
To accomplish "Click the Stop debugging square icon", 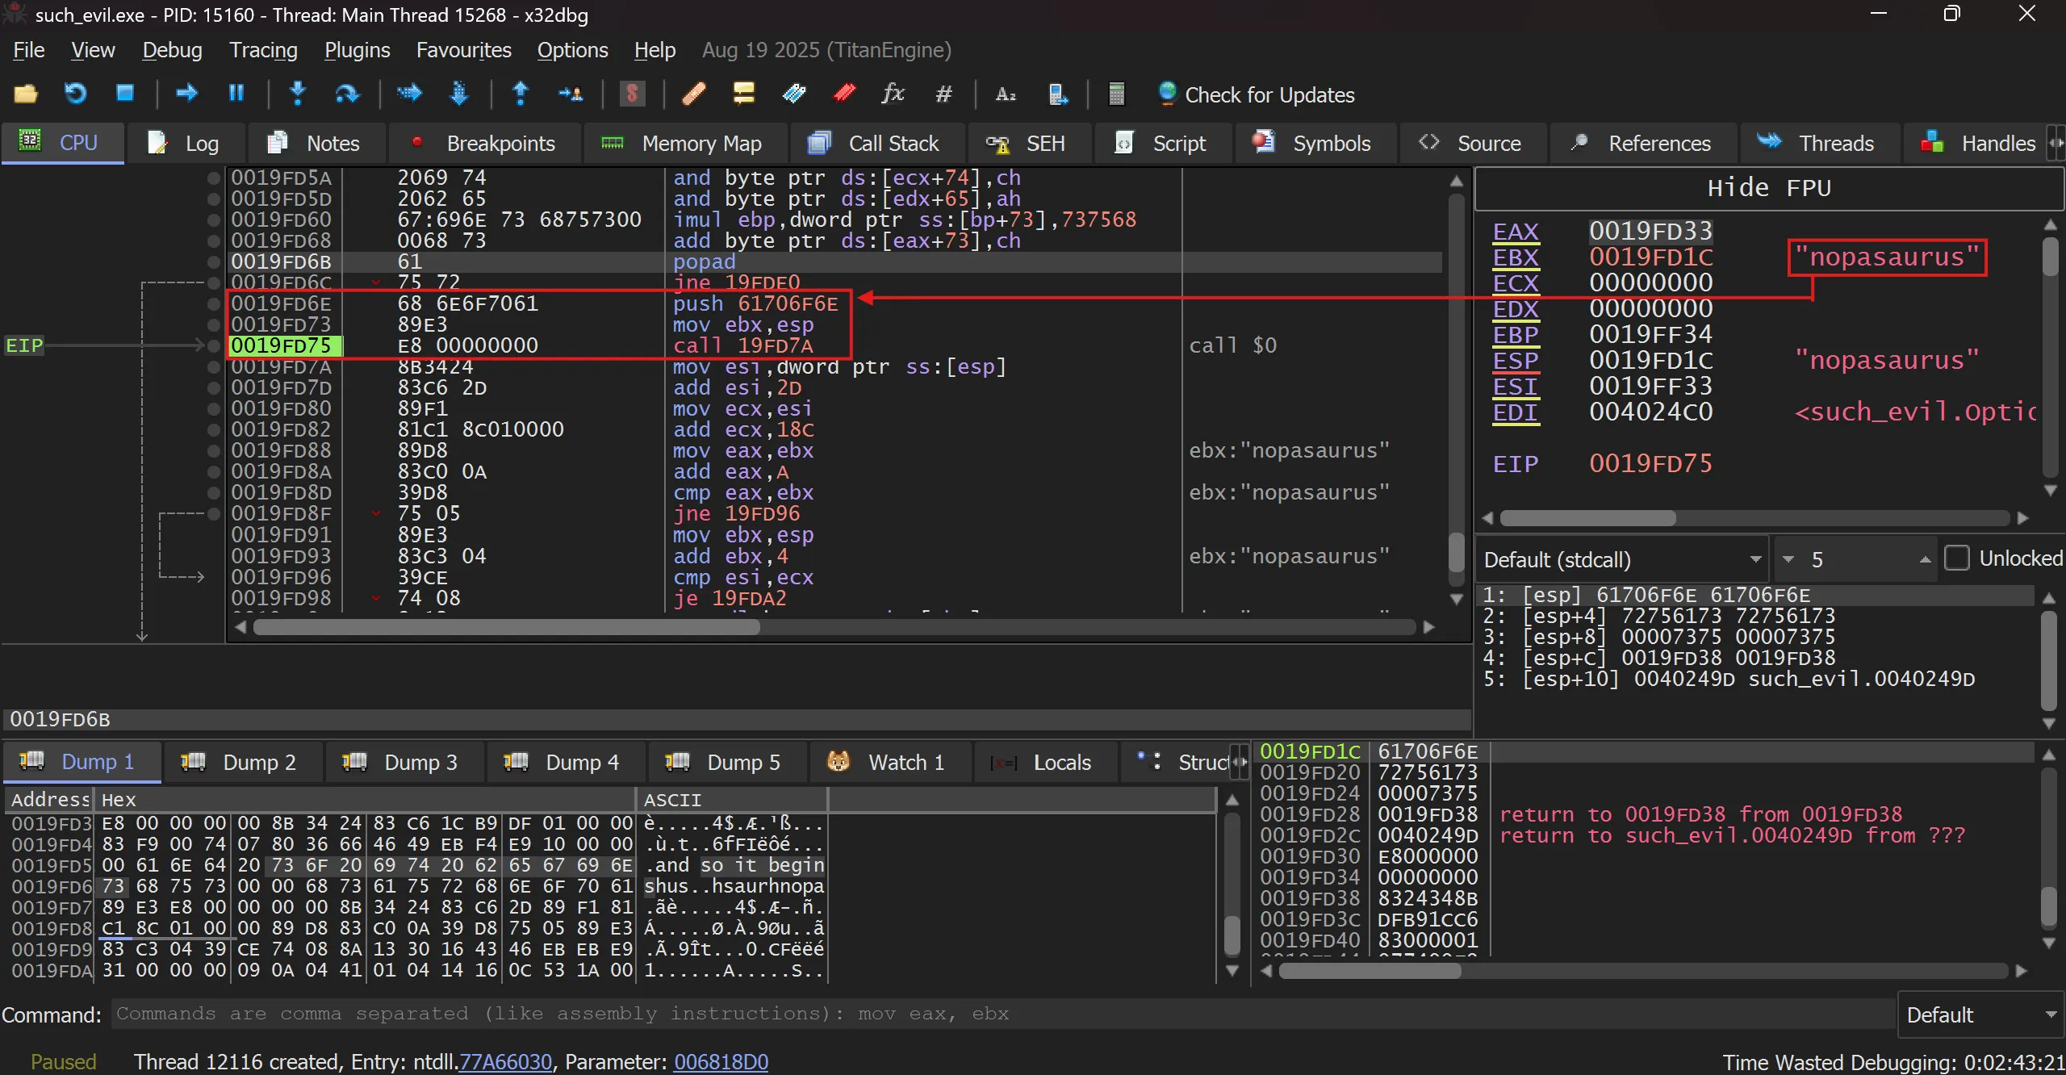I will click(x=124, y=94).
